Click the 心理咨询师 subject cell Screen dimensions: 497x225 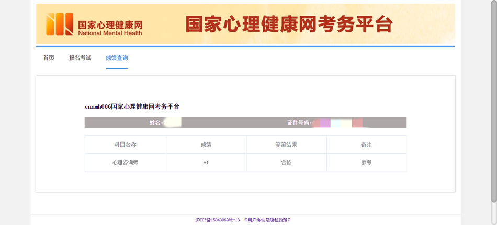(125, 163)
